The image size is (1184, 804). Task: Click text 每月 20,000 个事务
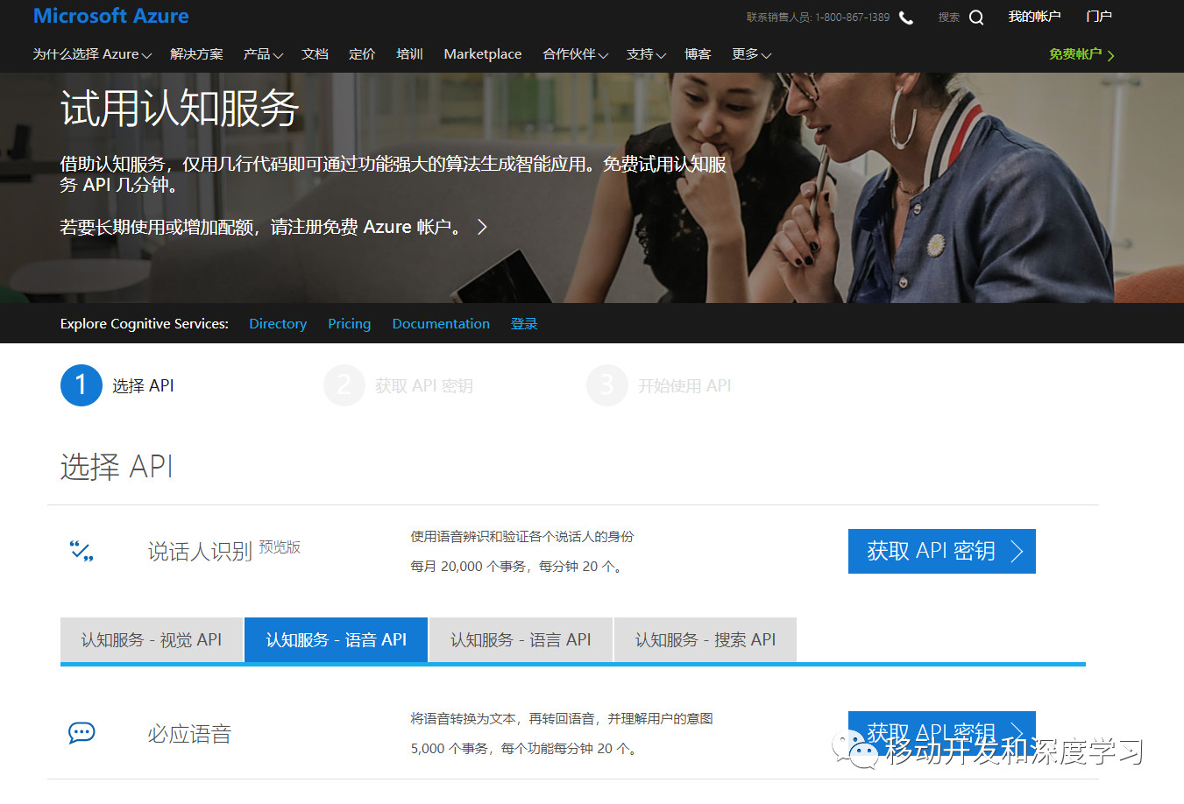(x=468, y=567)
